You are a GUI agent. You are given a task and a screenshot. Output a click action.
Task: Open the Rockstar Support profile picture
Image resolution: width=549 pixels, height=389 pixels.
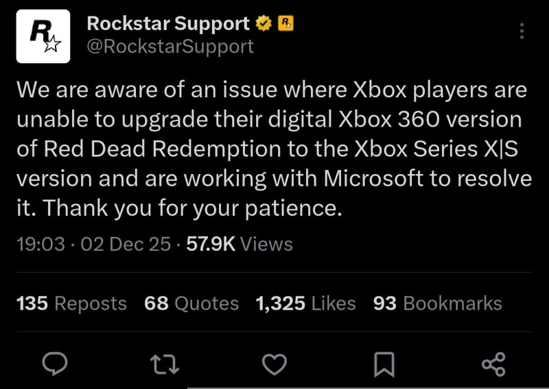coord(43,36)
